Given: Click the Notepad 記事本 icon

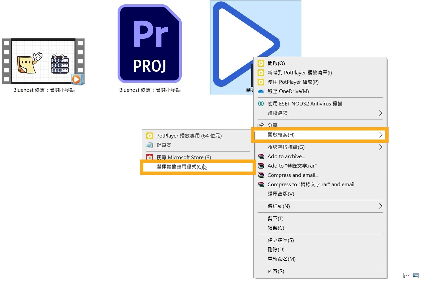Looking at the screenshot, I should [x=150, y=145].
